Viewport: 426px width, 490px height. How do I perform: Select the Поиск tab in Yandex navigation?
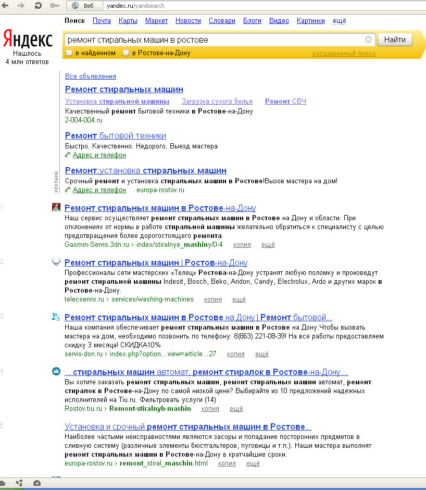point(74,21)
